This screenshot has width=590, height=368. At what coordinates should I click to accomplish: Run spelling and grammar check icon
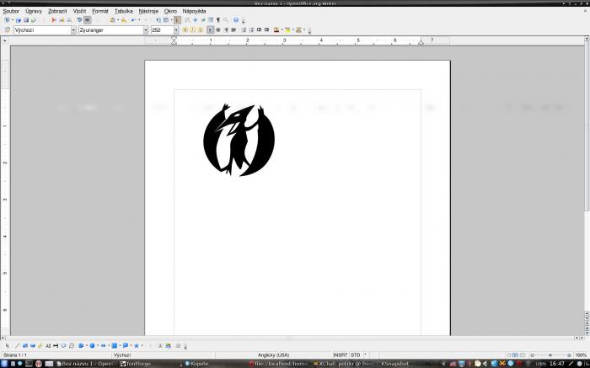[80, 20]
